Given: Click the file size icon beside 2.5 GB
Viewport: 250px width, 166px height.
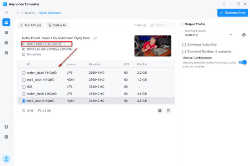Looking at the screenshot, I should [40, 111].
